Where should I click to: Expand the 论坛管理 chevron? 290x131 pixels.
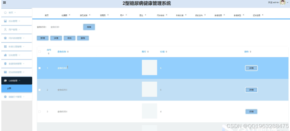(x=20, y=55)
